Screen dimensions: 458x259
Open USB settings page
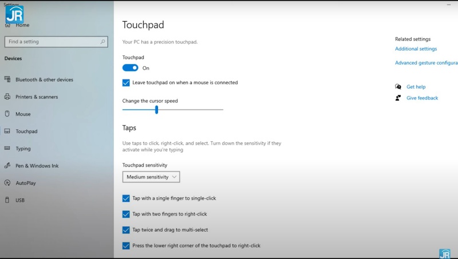click(20, 200)
